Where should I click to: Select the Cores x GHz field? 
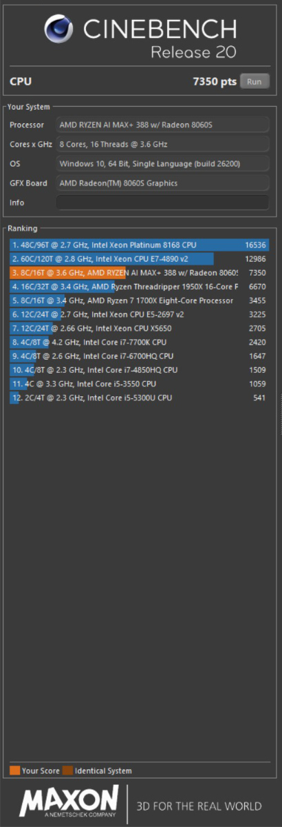[162, 145]
